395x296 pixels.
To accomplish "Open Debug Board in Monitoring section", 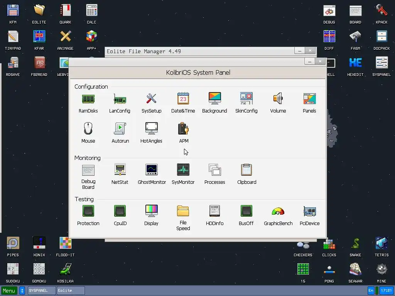I will 88,170.
